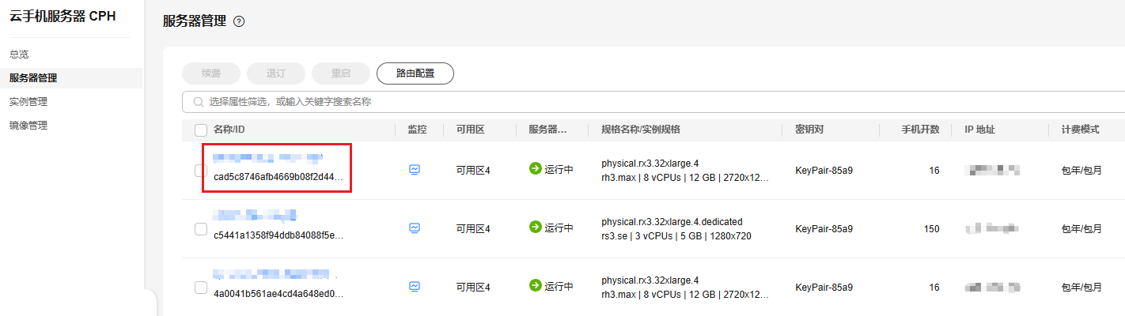Click green 运行中 status icon in second row
The width and height of the screenshot is (1125, 316).
tap(535, 228)
